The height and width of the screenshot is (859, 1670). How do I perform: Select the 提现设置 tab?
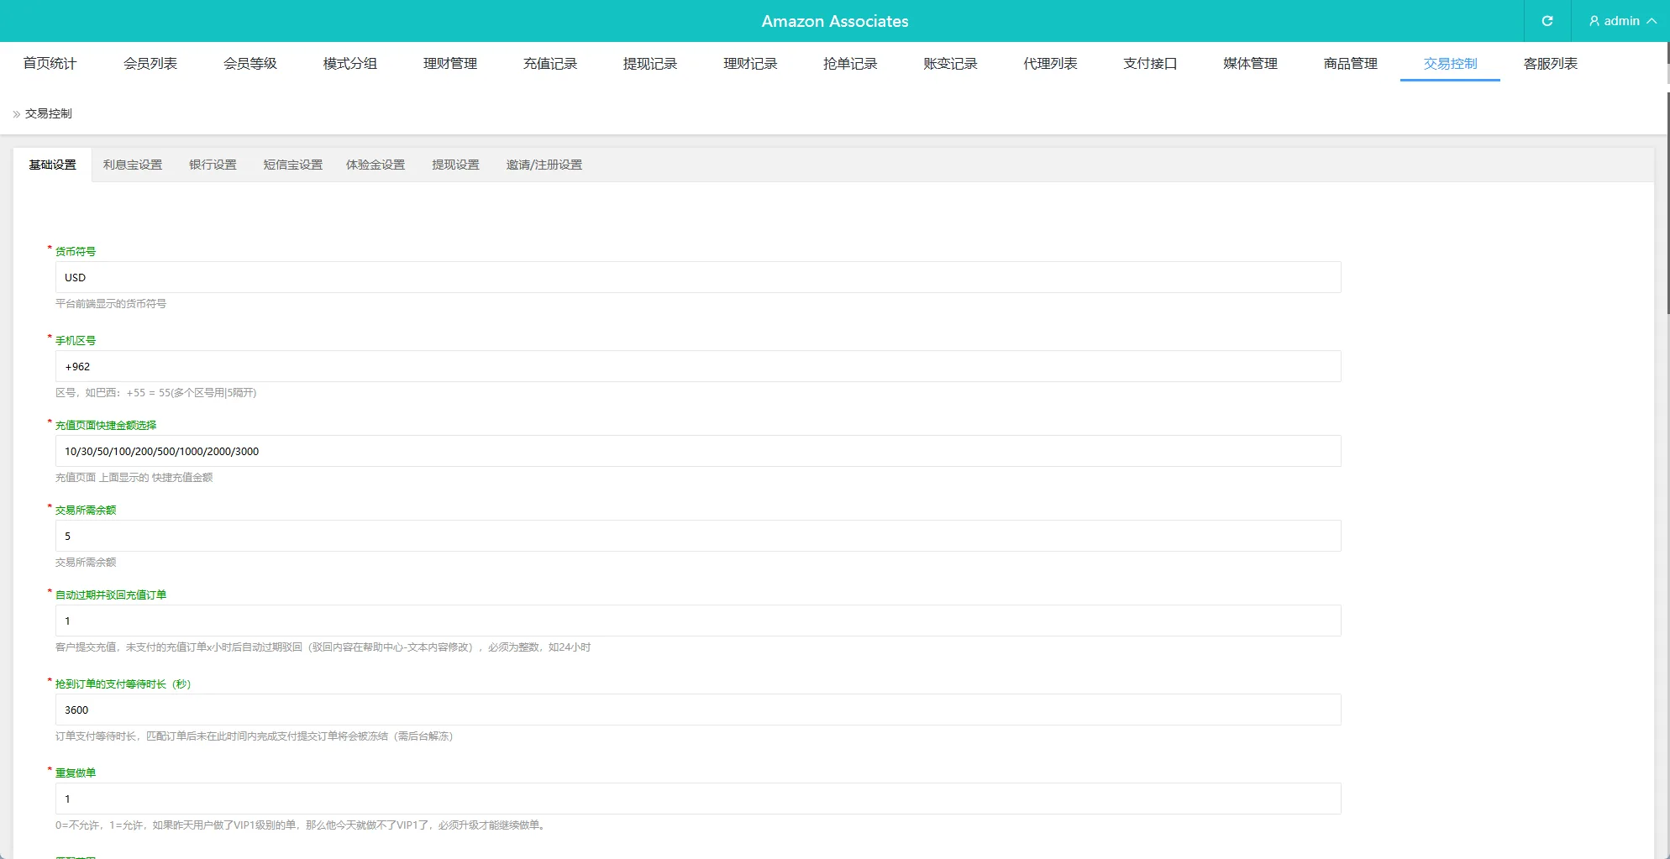(455, 165)
